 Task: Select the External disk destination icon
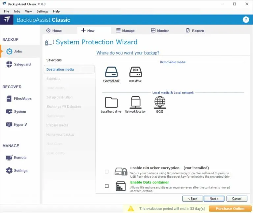coord(111,72)
